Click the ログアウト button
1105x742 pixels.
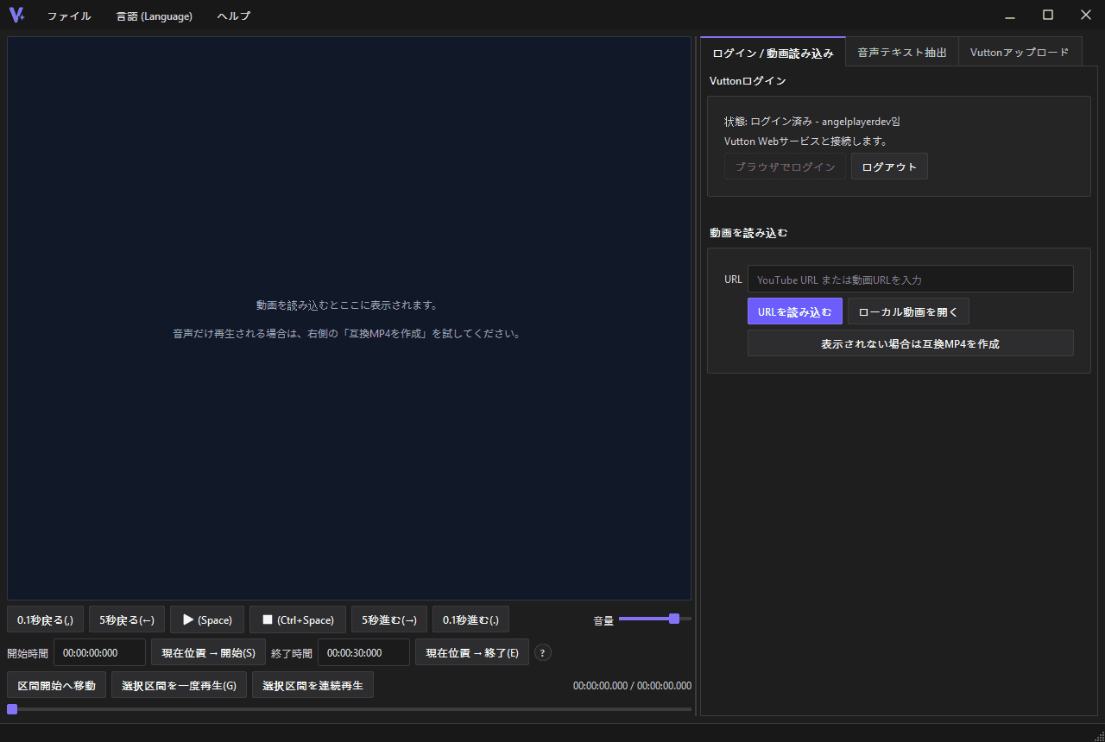[x=889, y=167]
